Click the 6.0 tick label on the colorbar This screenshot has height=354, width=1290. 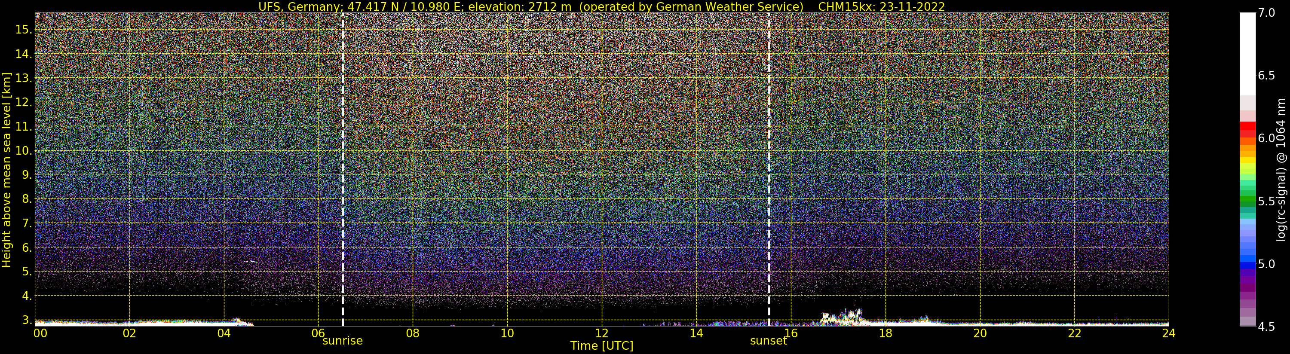tap(1266, 138)
